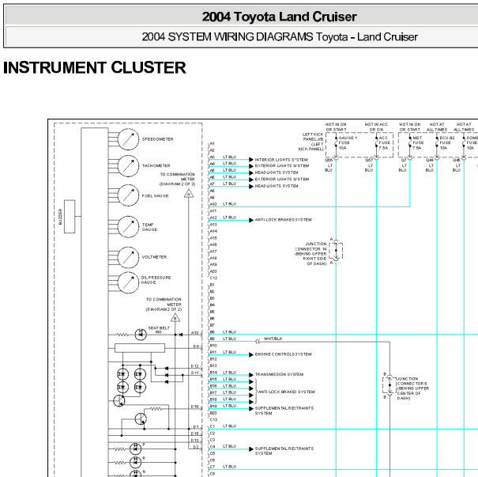This screenshot has width=478, height=477.
Task: Click 'SUPPLEMENTAL RESTRAINTS SYSTEM' label on pin C4 wire
Action: 284,451
